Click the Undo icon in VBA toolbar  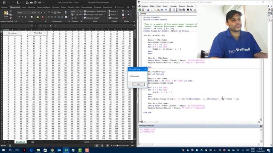point(166,10)
